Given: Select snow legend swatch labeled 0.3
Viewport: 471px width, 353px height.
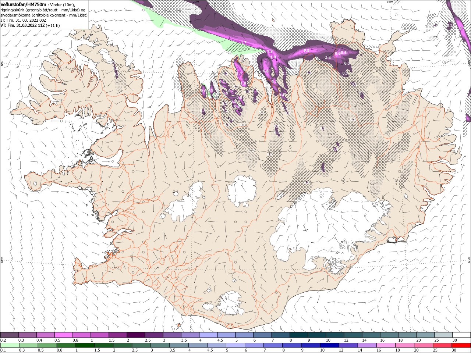Looking at the screenshot, I should point(28,335).
